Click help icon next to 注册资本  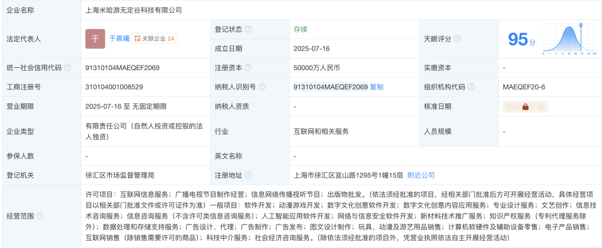pos(249,68)
